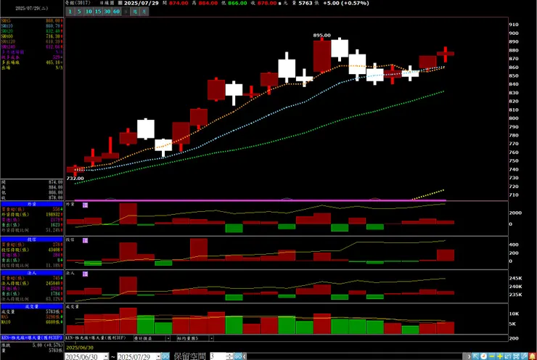
Task: Click the small square icon beside 日線圖 date
Action: pyautogui.click(x=120, y=3)
